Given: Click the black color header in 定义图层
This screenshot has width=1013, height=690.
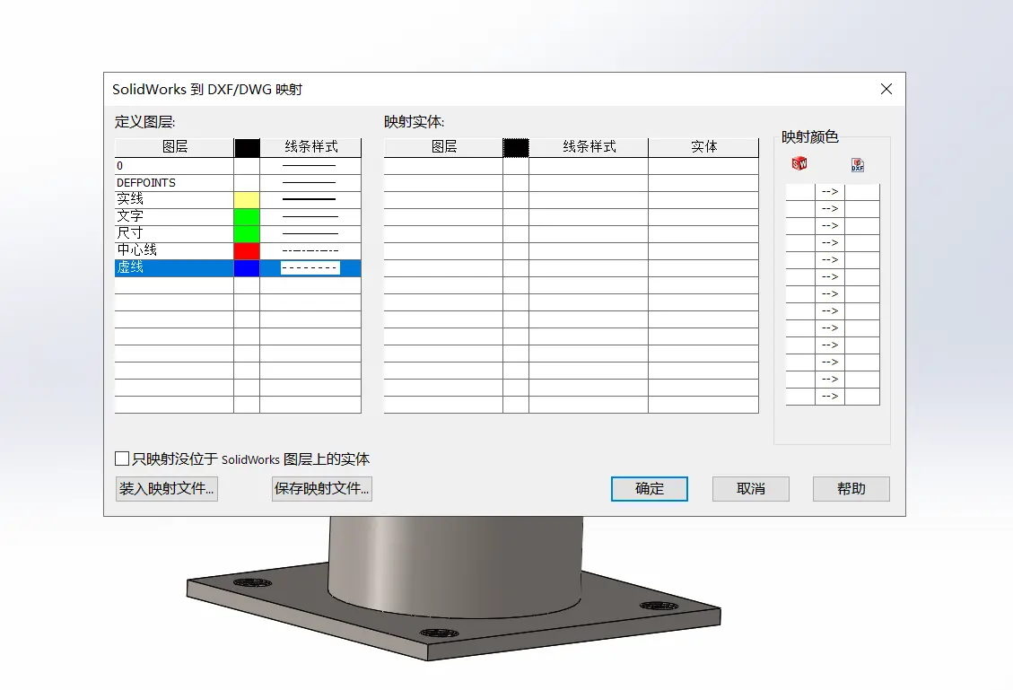Looking at the screenshot, I should [x=247, y=147].
